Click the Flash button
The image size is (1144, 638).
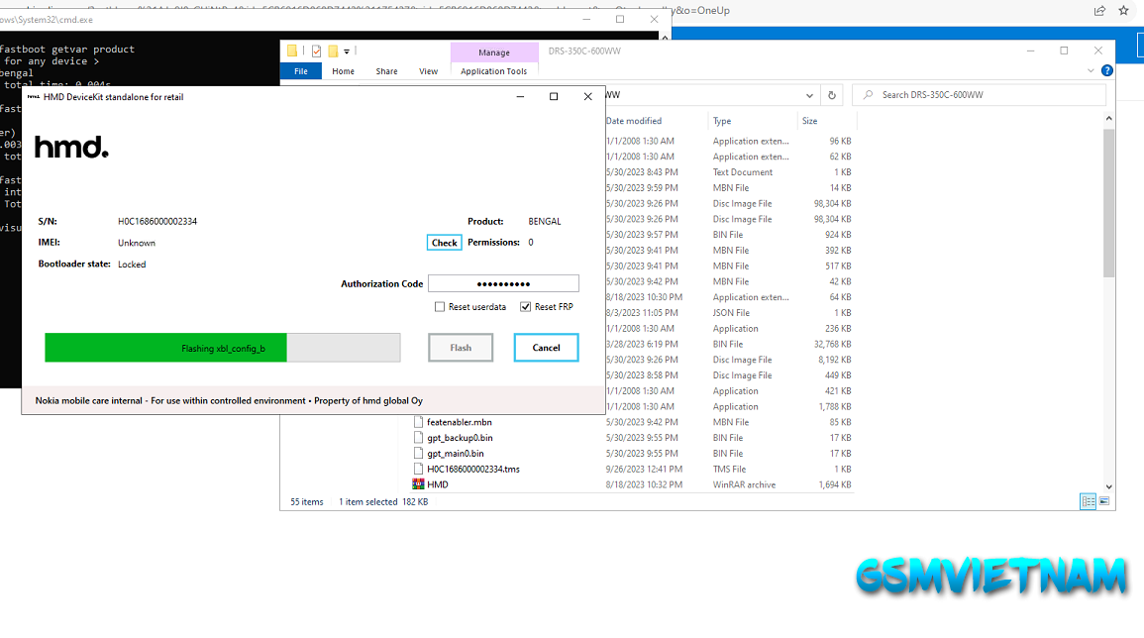(x=461, y=348)
